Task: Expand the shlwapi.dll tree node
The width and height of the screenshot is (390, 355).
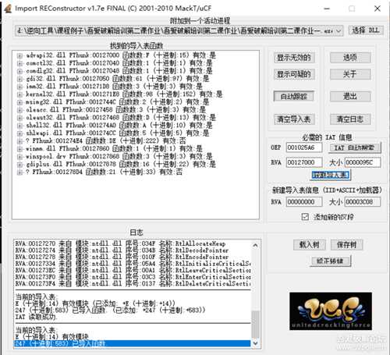Action: point(19,133)
